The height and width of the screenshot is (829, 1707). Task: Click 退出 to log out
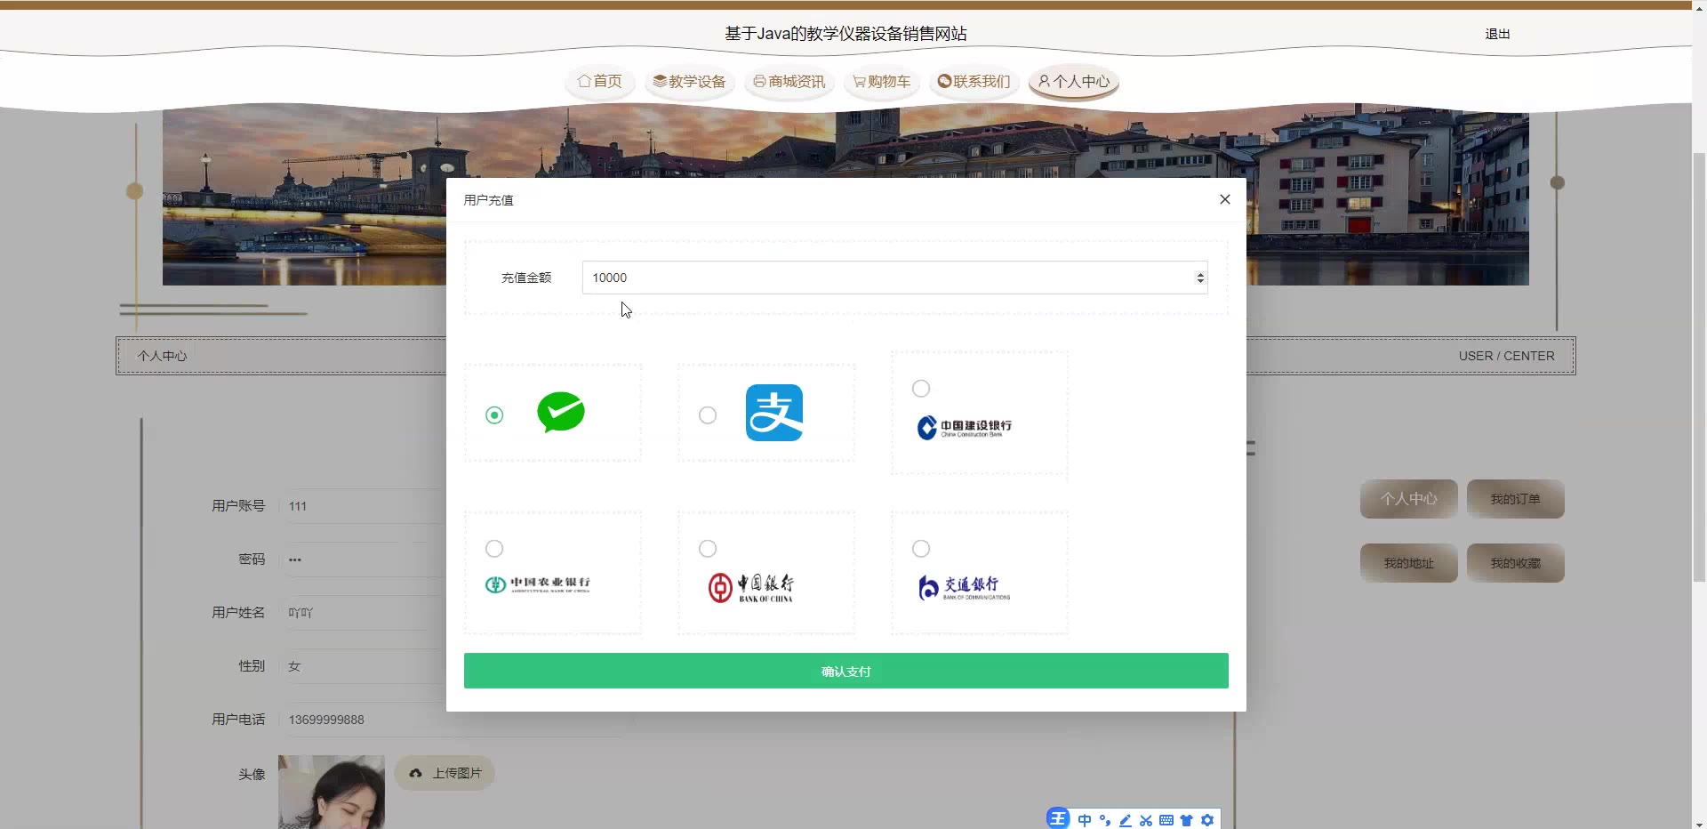click(1498, 34)
